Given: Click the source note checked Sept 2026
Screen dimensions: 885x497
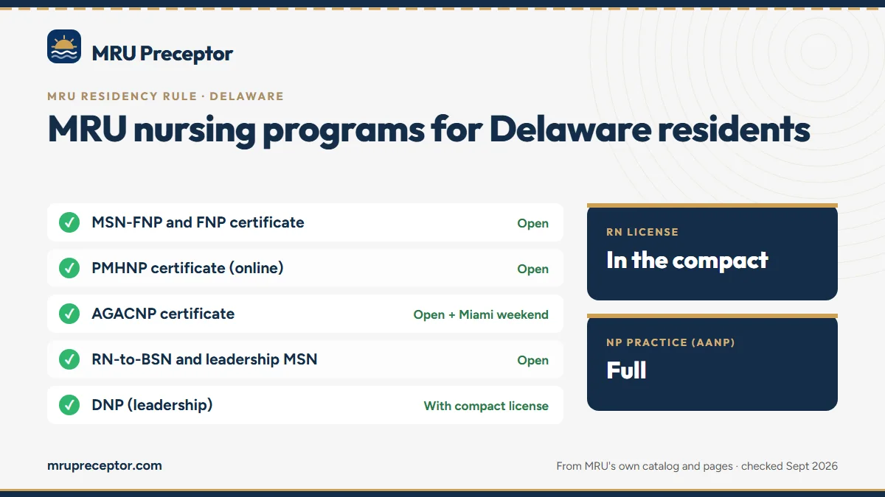Looking at the screenshot, I should tap(697, 466).
